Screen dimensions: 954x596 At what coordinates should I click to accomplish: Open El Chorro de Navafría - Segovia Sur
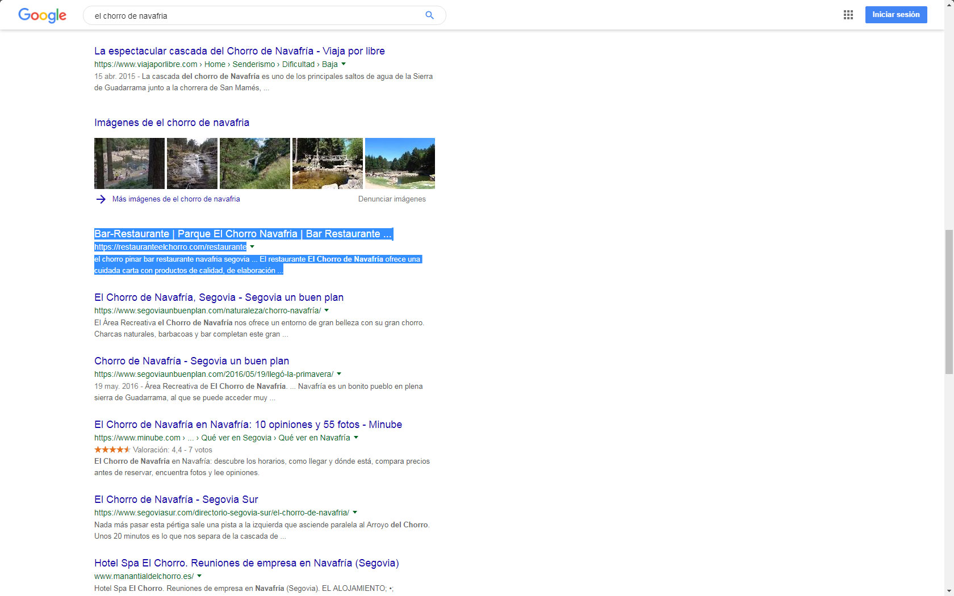[176, 500]
